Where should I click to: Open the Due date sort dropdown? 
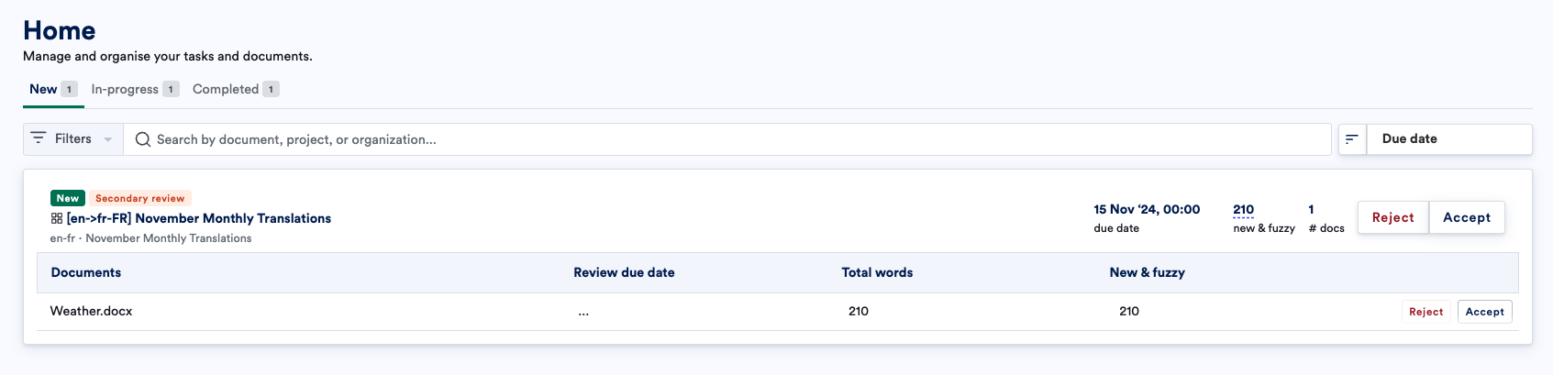1449,139
